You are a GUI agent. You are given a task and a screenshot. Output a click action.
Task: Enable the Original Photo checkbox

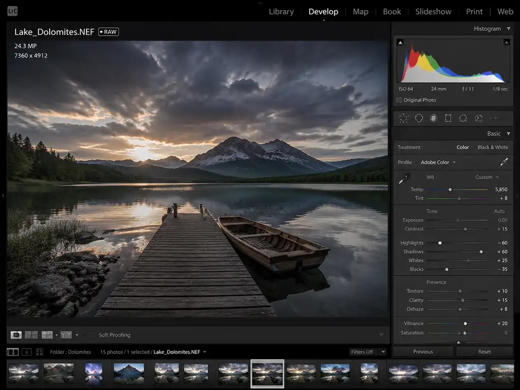click(399, 100)
